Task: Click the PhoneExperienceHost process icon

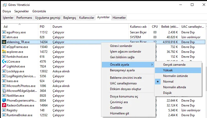Action: (x=4, y=101)
